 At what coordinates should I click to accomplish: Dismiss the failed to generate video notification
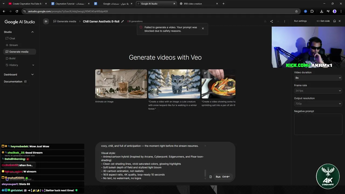[x=203, y=28]
